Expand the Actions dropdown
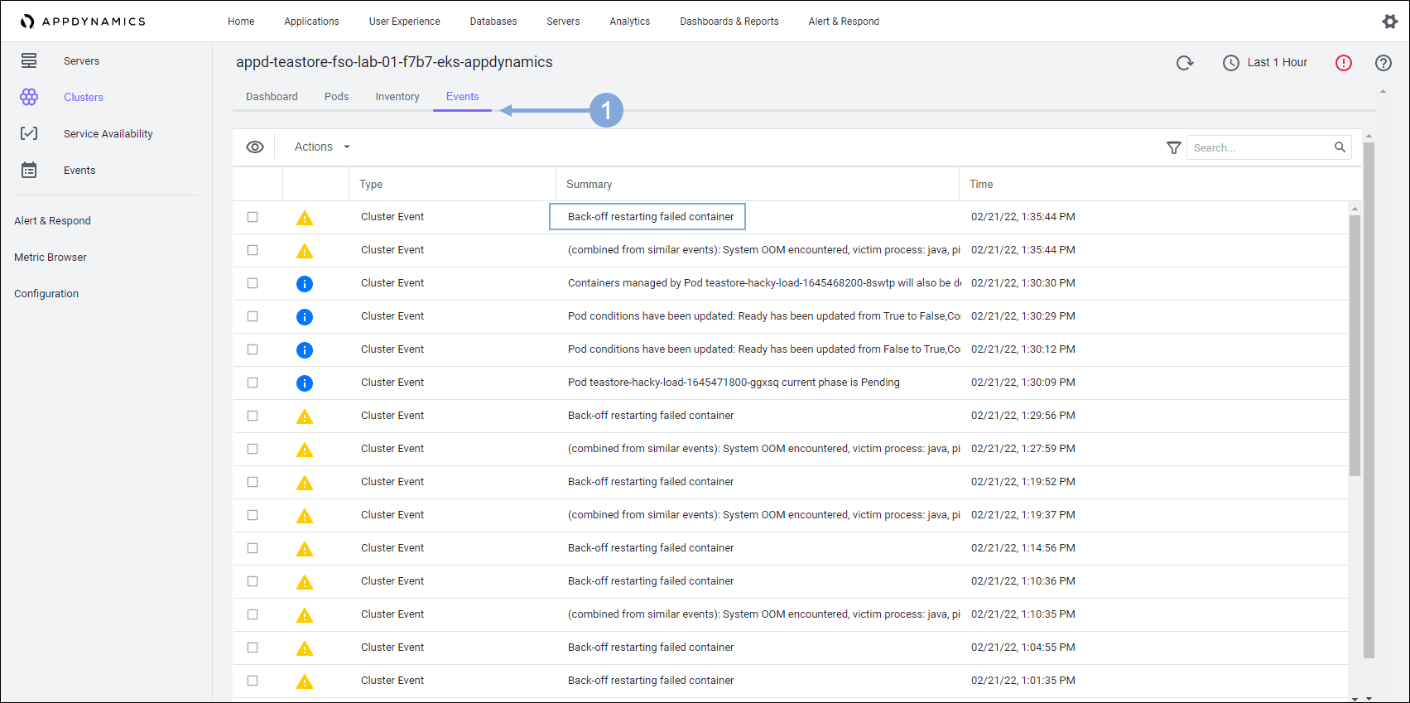Screen dimensions: 1410x703 (322, 147)
